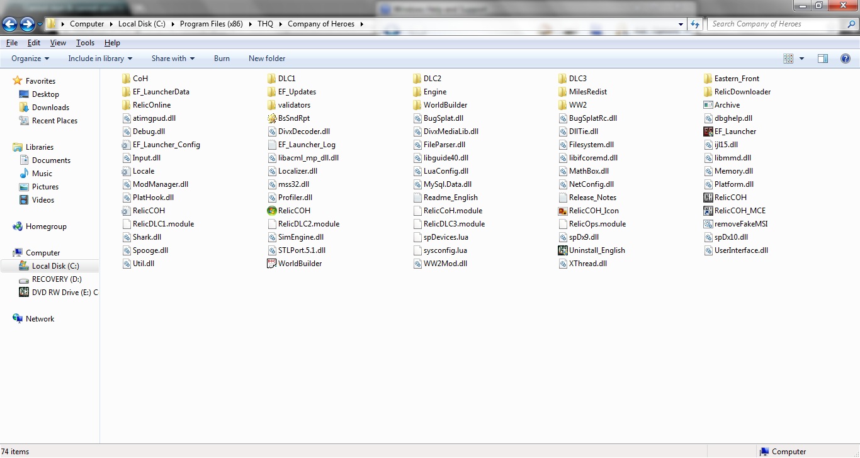Select the RelicOps.module file
The height and width of the screenshot is (458, 860).
click(x=592, y=224)
